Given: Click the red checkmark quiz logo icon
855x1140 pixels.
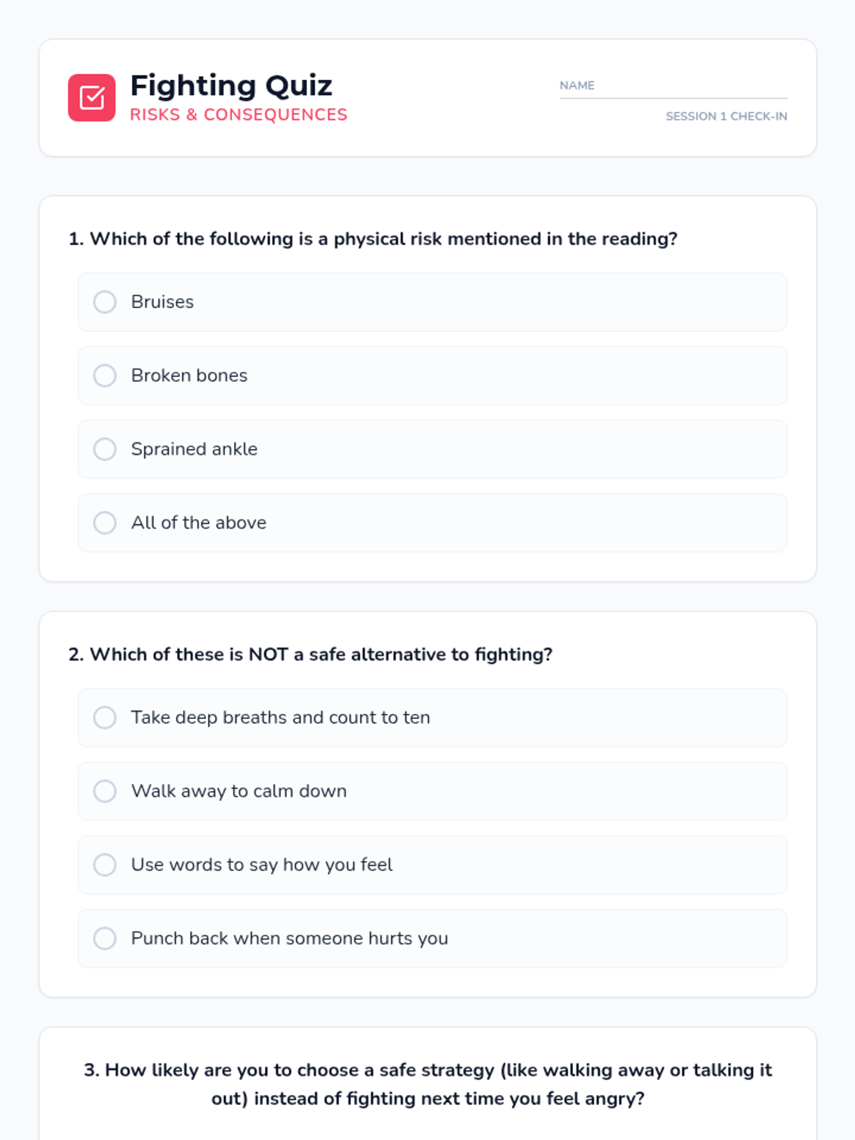Looking at the screenshot, I should coord(92,98).
